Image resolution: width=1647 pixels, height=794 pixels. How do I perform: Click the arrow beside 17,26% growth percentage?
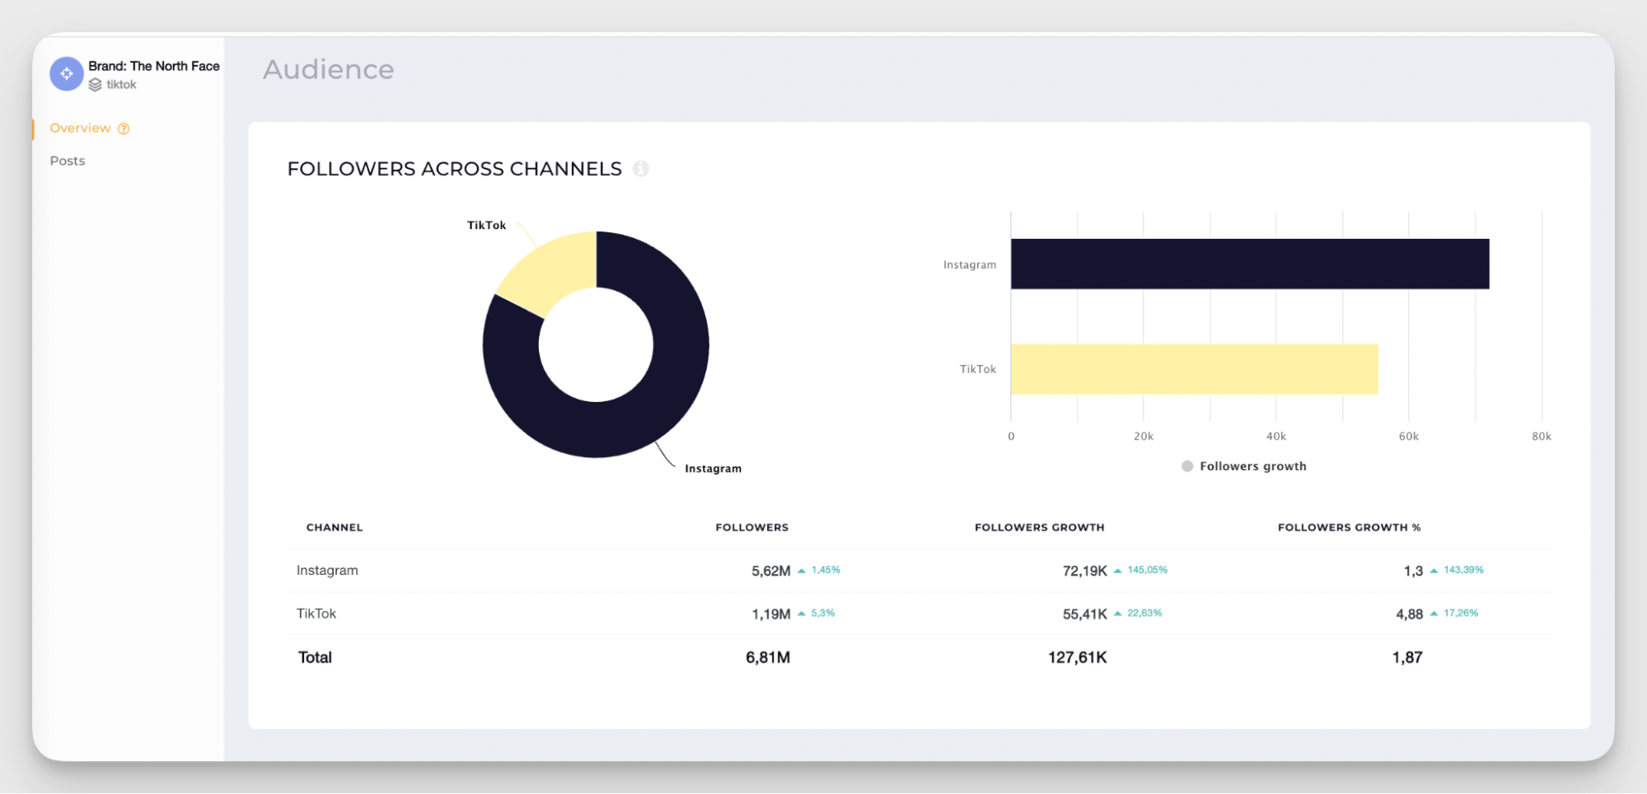coord(1434,613)
